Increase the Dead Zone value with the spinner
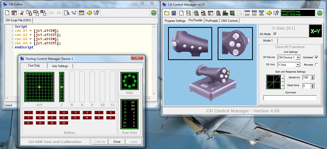The width and height of the screenshot is (327, 149). [313, 85]
